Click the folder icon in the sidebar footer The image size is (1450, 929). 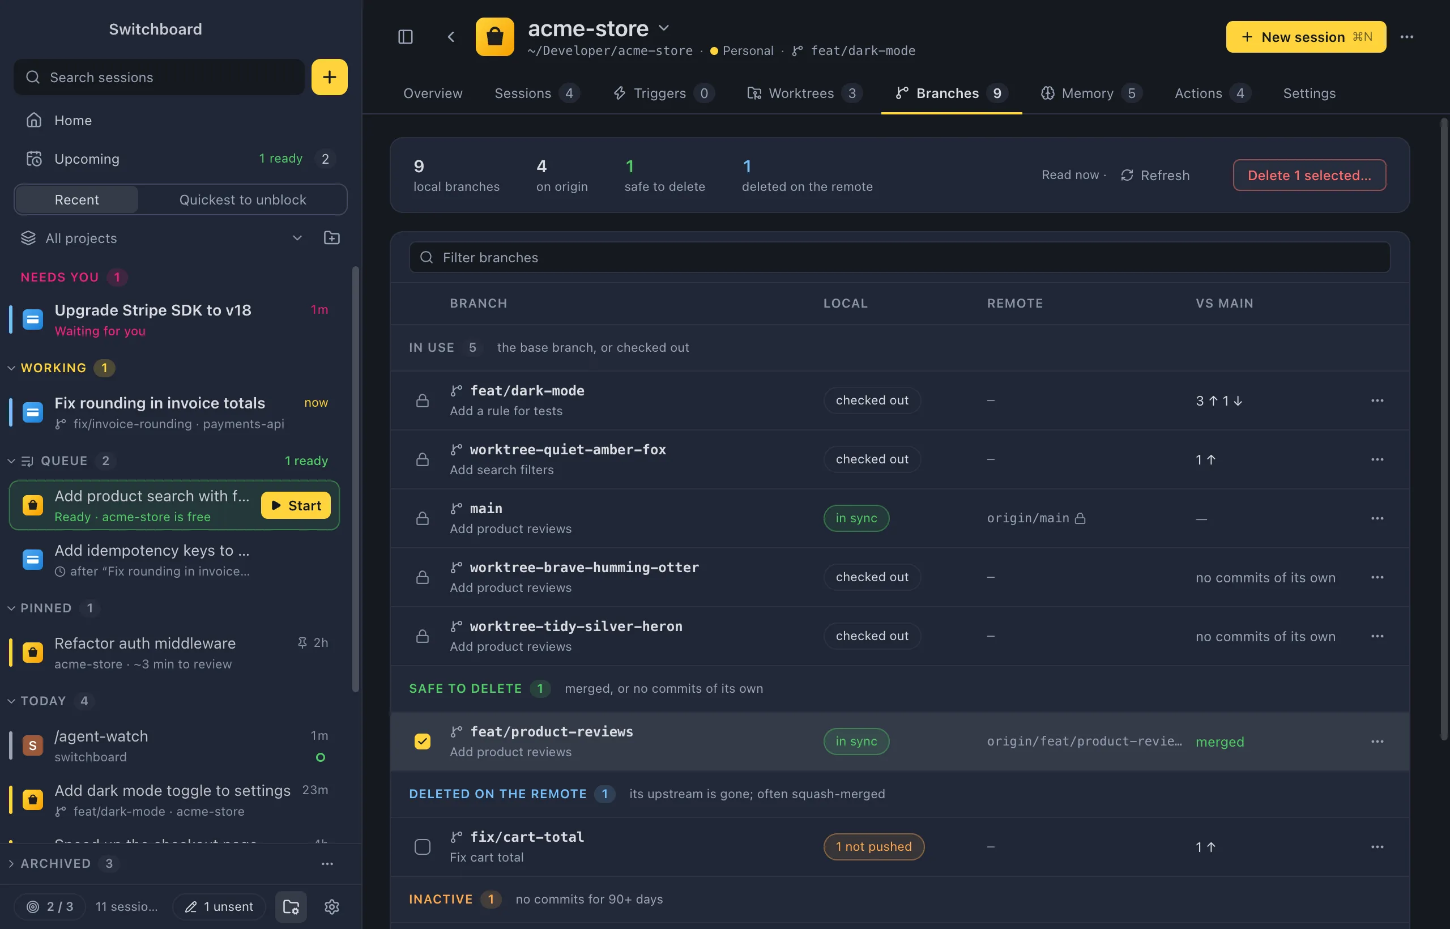tap(291, 907)
